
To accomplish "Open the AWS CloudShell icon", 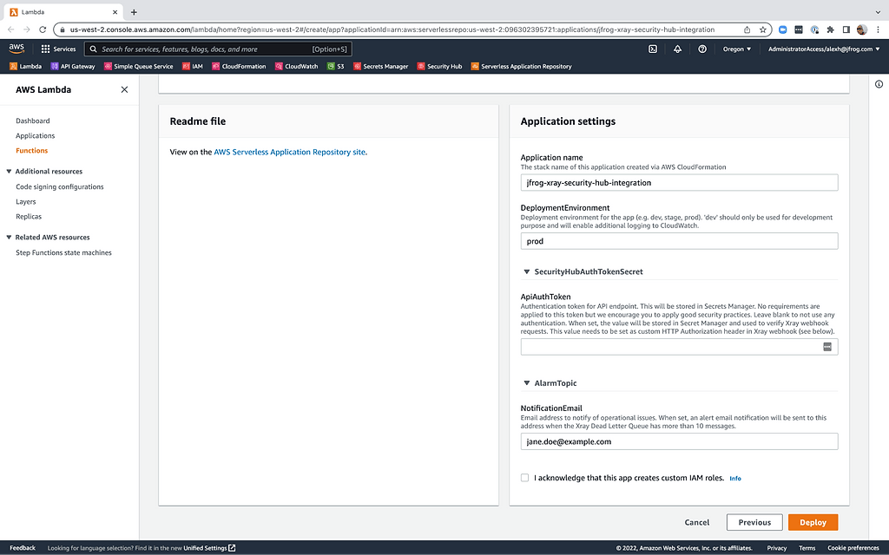I will pyautogui.click(x=652, y=49).
